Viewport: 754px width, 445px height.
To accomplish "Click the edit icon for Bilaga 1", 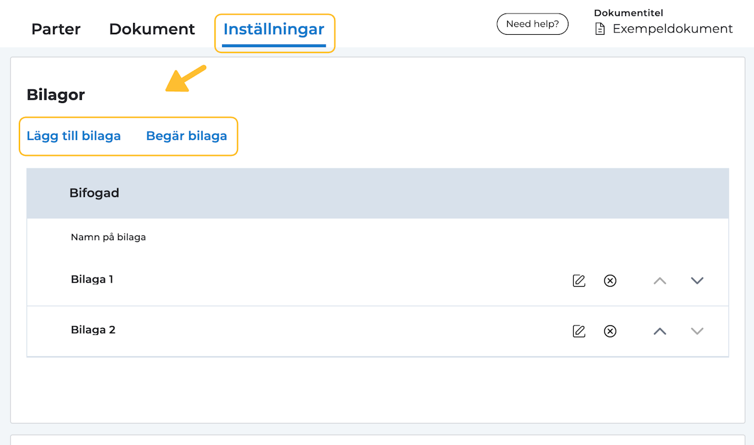I will pyautogui.click(x=579, y=281).
